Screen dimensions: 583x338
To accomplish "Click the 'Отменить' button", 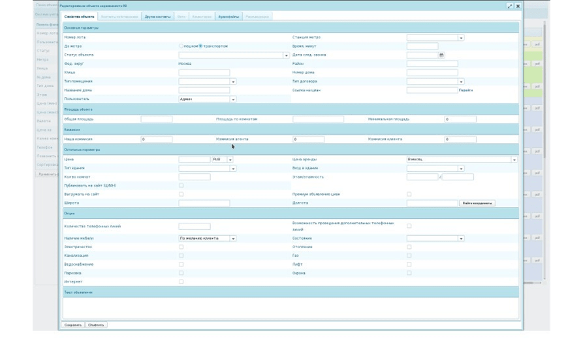I will click(96, 324).
